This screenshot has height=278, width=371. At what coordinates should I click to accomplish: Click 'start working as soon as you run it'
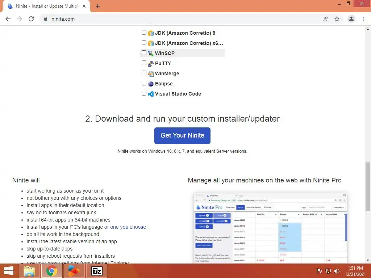click(x=65, y=191)
